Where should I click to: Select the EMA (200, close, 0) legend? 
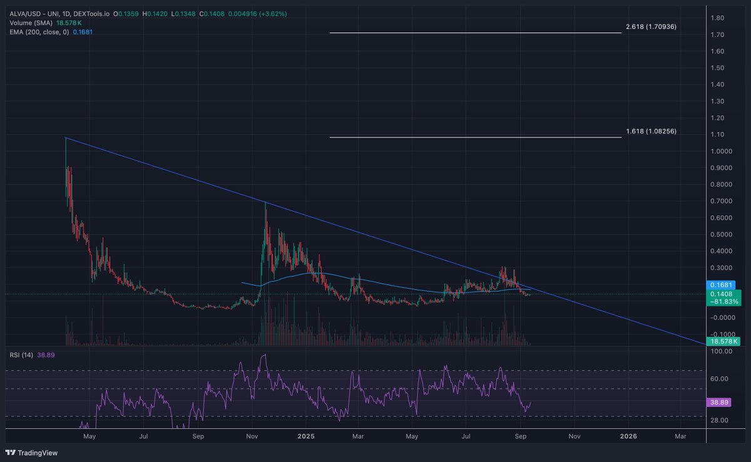coord(39,31)
